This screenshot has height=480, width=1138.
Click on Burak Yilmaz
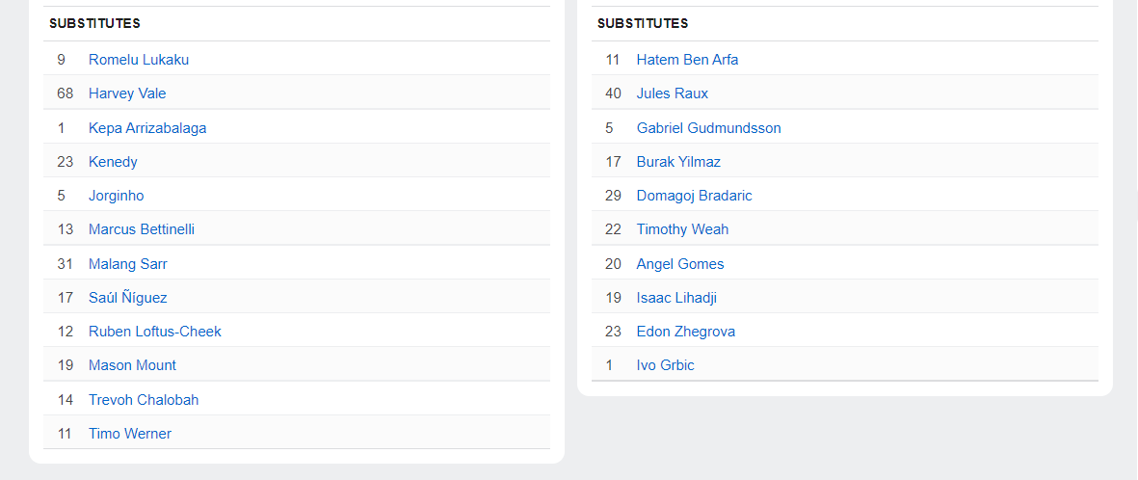tap(678, 162)
